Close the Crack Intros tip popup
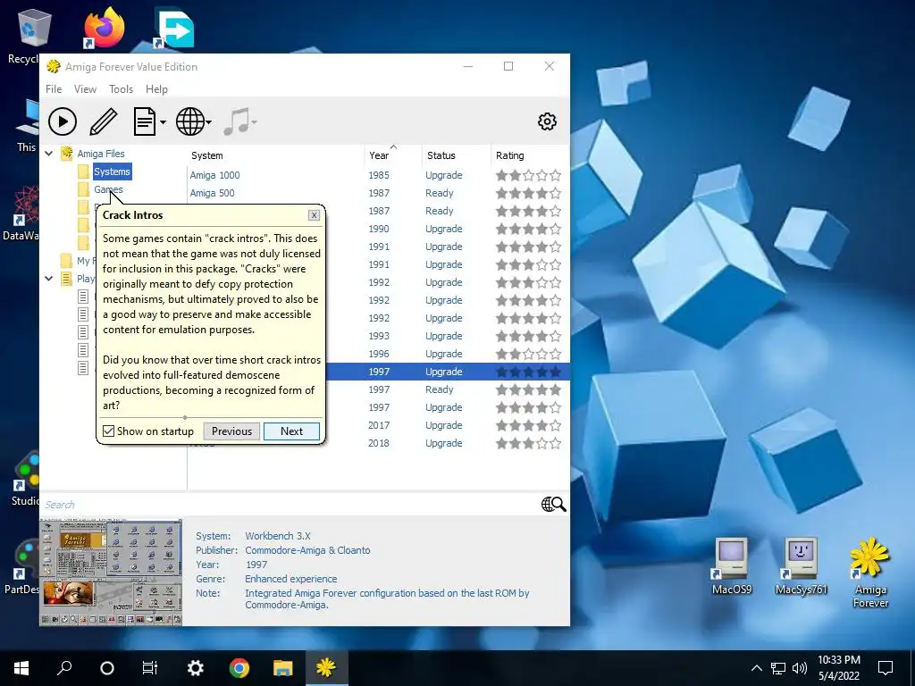The width and height of the screenshot is (915, 686). click(x=314, y=215)
